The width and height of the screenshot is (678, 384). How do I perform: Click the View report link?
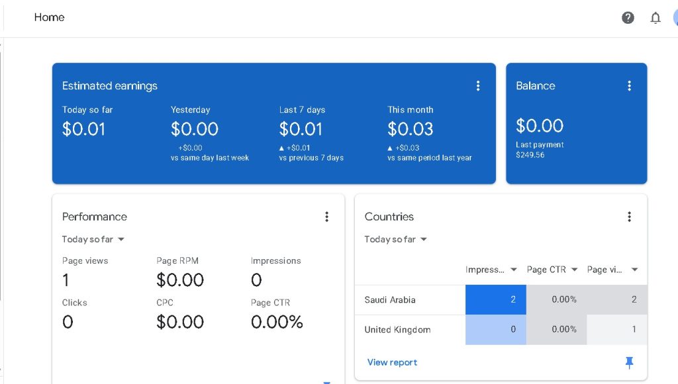pos(392,362)
